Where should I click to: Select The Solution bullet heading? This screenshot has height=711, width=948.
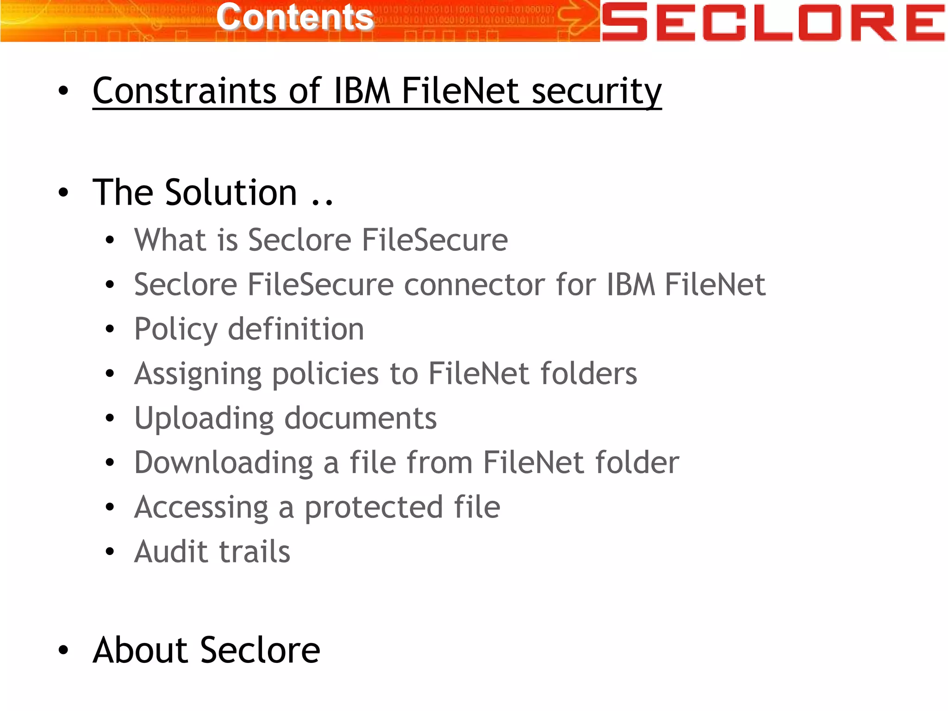pyautogui.click(x=213, y=192)
